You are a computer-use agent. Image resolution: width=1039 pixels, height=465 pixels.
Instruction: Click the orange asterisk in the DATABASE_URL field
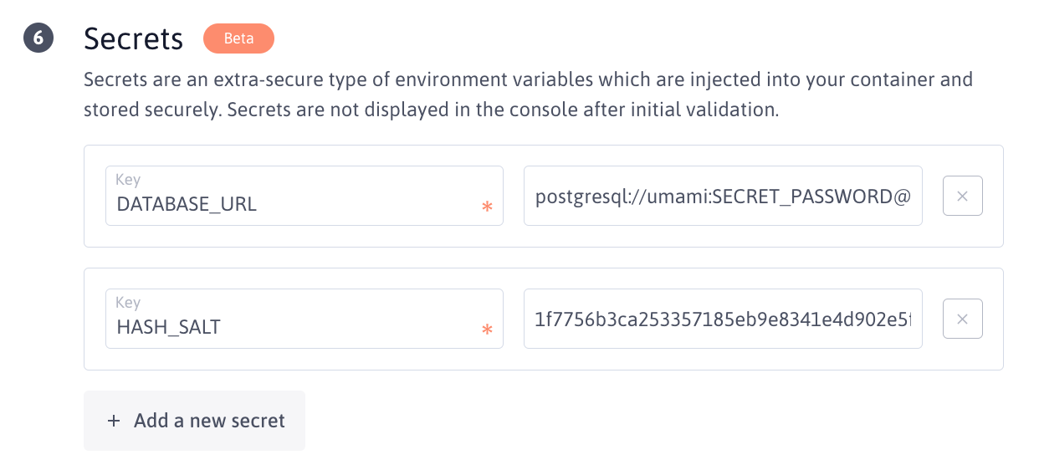point(487,207)
